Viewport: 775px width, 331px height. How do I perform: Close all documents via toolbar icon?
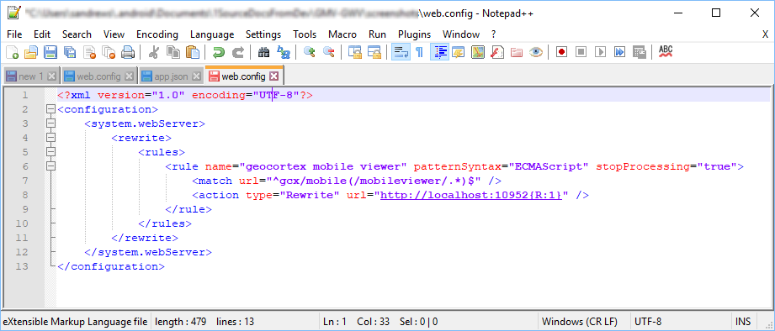tap(109, 51)
